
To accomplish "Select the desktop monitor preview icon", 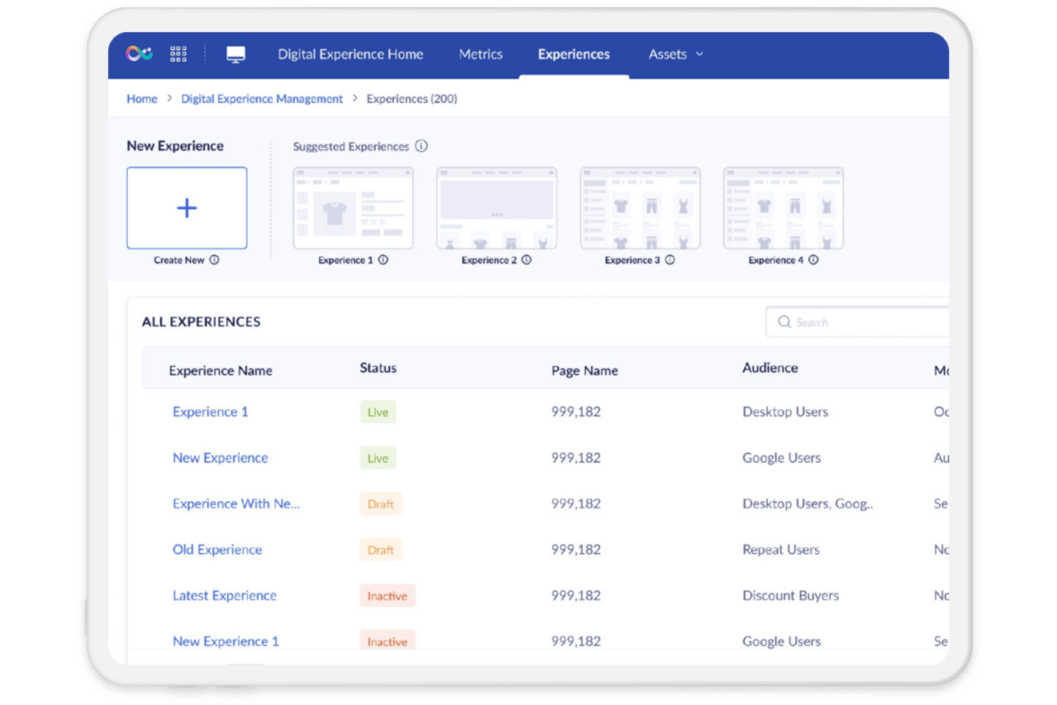I will [x=236, y=53].
